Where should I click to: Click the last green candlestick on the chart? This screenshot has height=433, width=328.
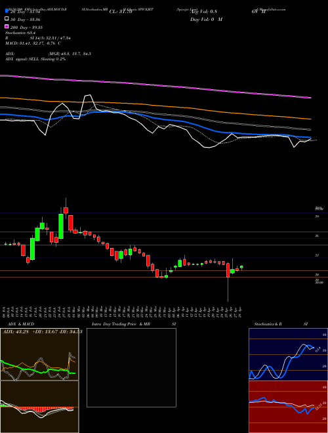pyautogui.click(x=241, y=267)
